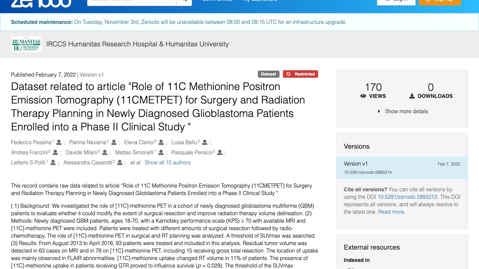Click the Feb 7, 2022 version date

pyautogui.click(x=449, y=164)
